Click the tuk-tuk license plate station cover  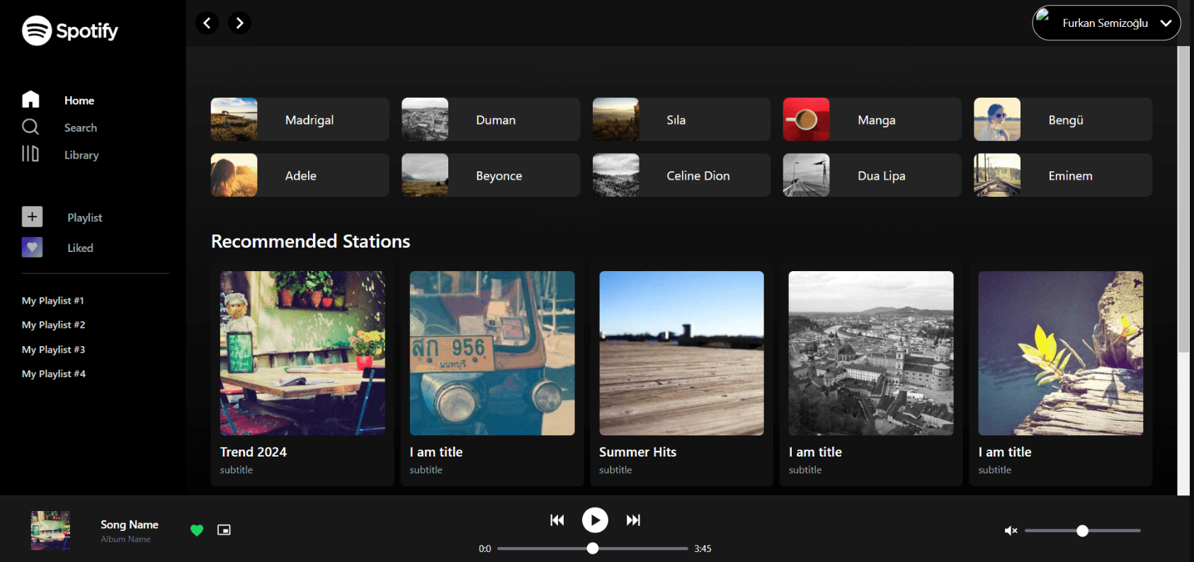tap(492, 353)
